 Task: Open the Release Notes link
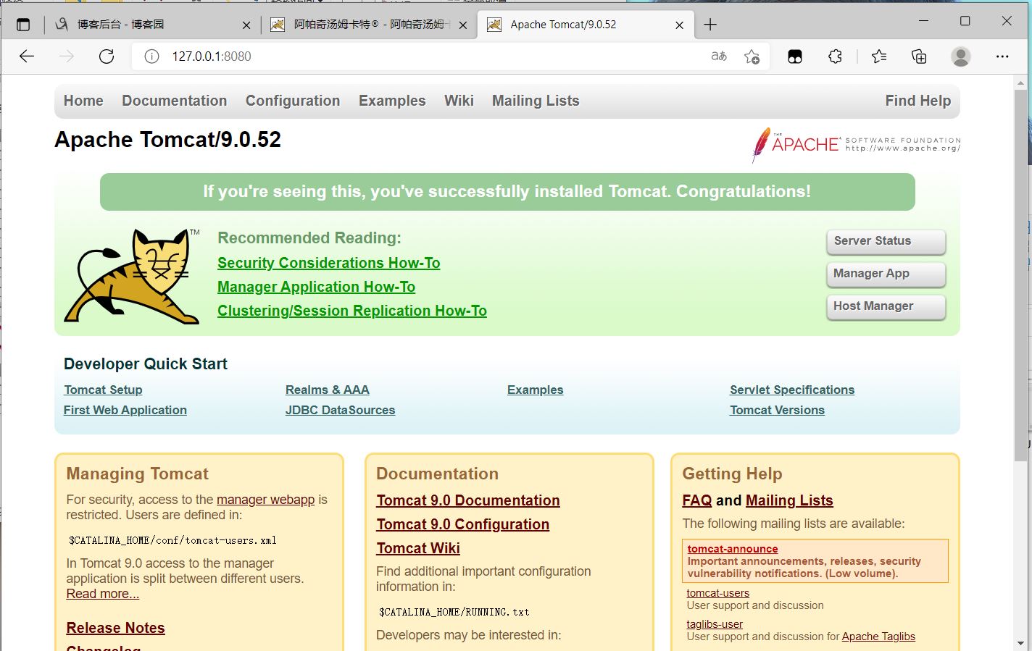point(116,628)
